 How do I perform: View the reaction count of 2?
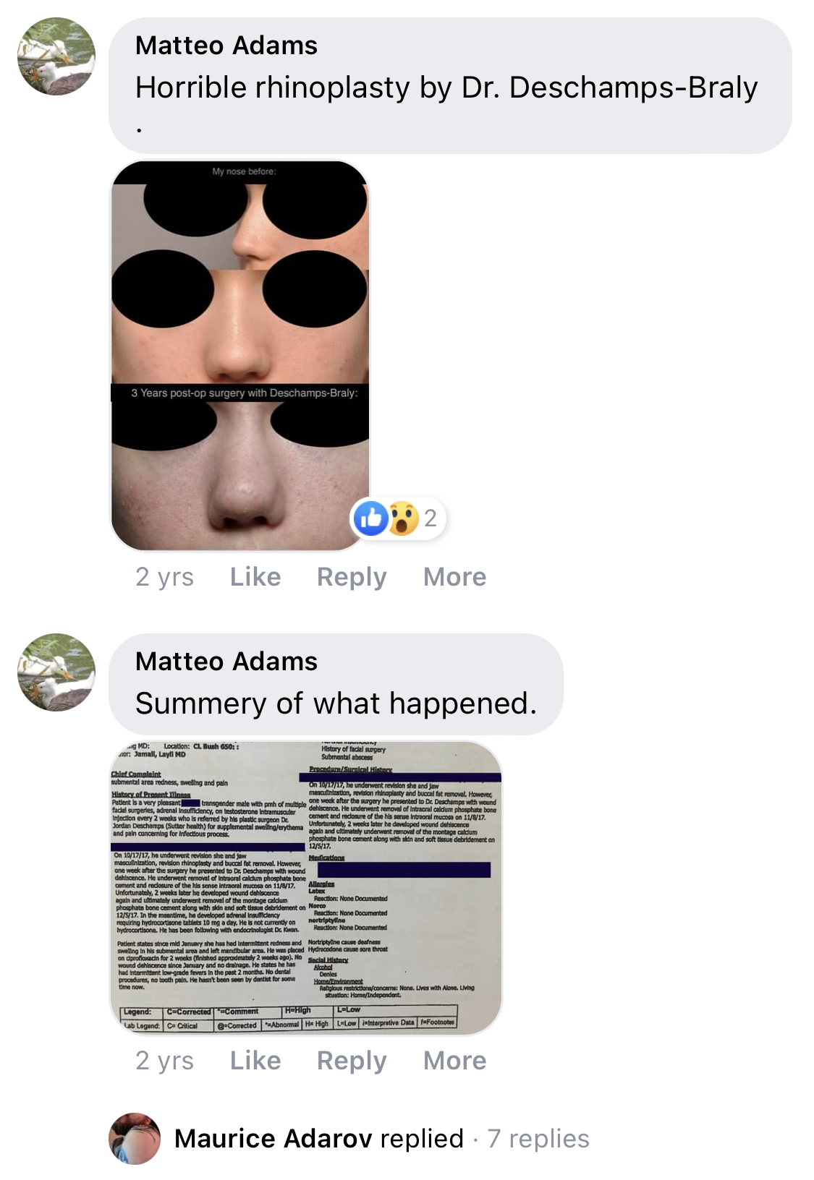431,518
